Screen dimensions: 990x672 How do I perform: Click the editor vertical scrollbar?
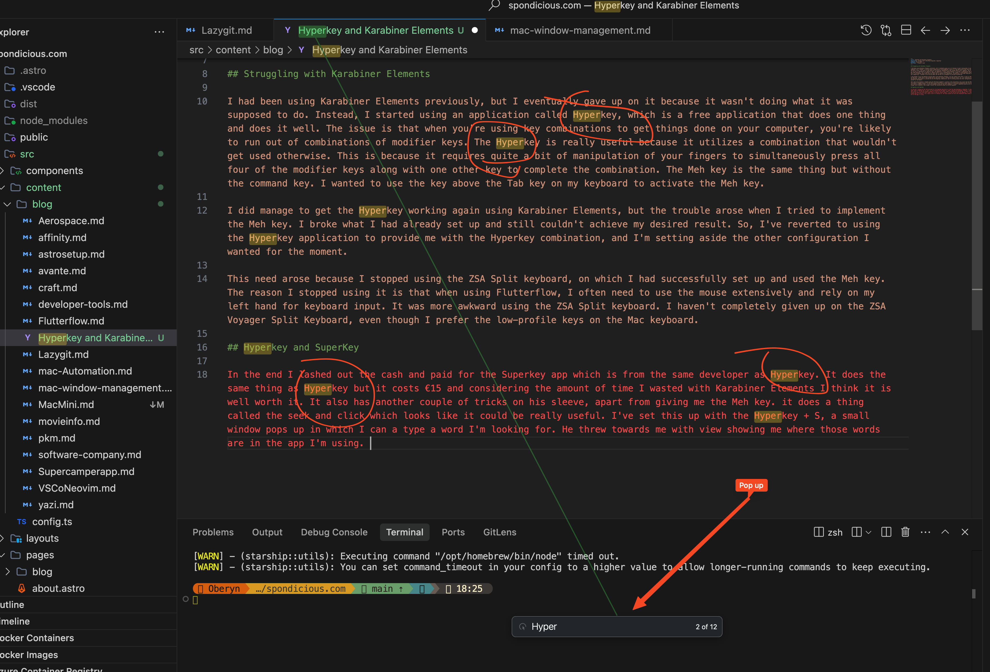tap(977, 216)
